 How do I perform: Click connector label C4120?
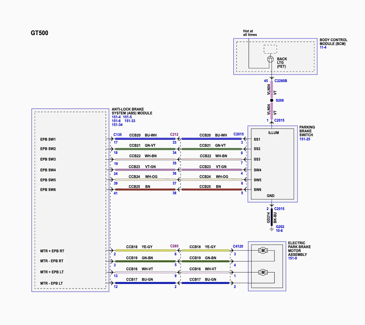click(x=238, y=247)
